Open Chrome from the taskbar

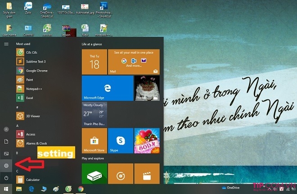(81, 189)
